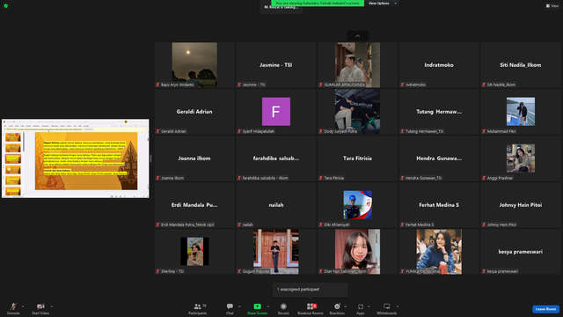
Task: Click muted mic icon on Tara Fitrisia tile
Action: click(x=321, y=178)
